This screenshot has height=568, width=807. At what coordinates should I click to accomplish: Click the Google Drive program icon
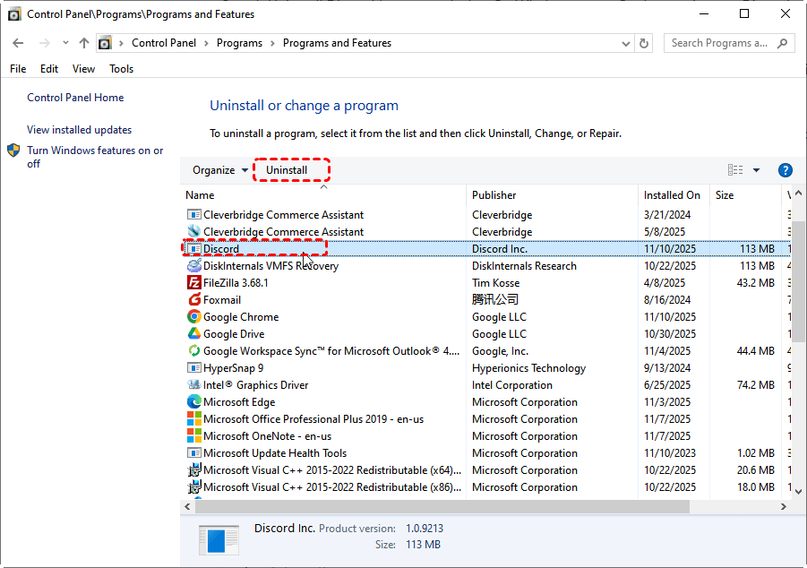[x=194, y=334]
